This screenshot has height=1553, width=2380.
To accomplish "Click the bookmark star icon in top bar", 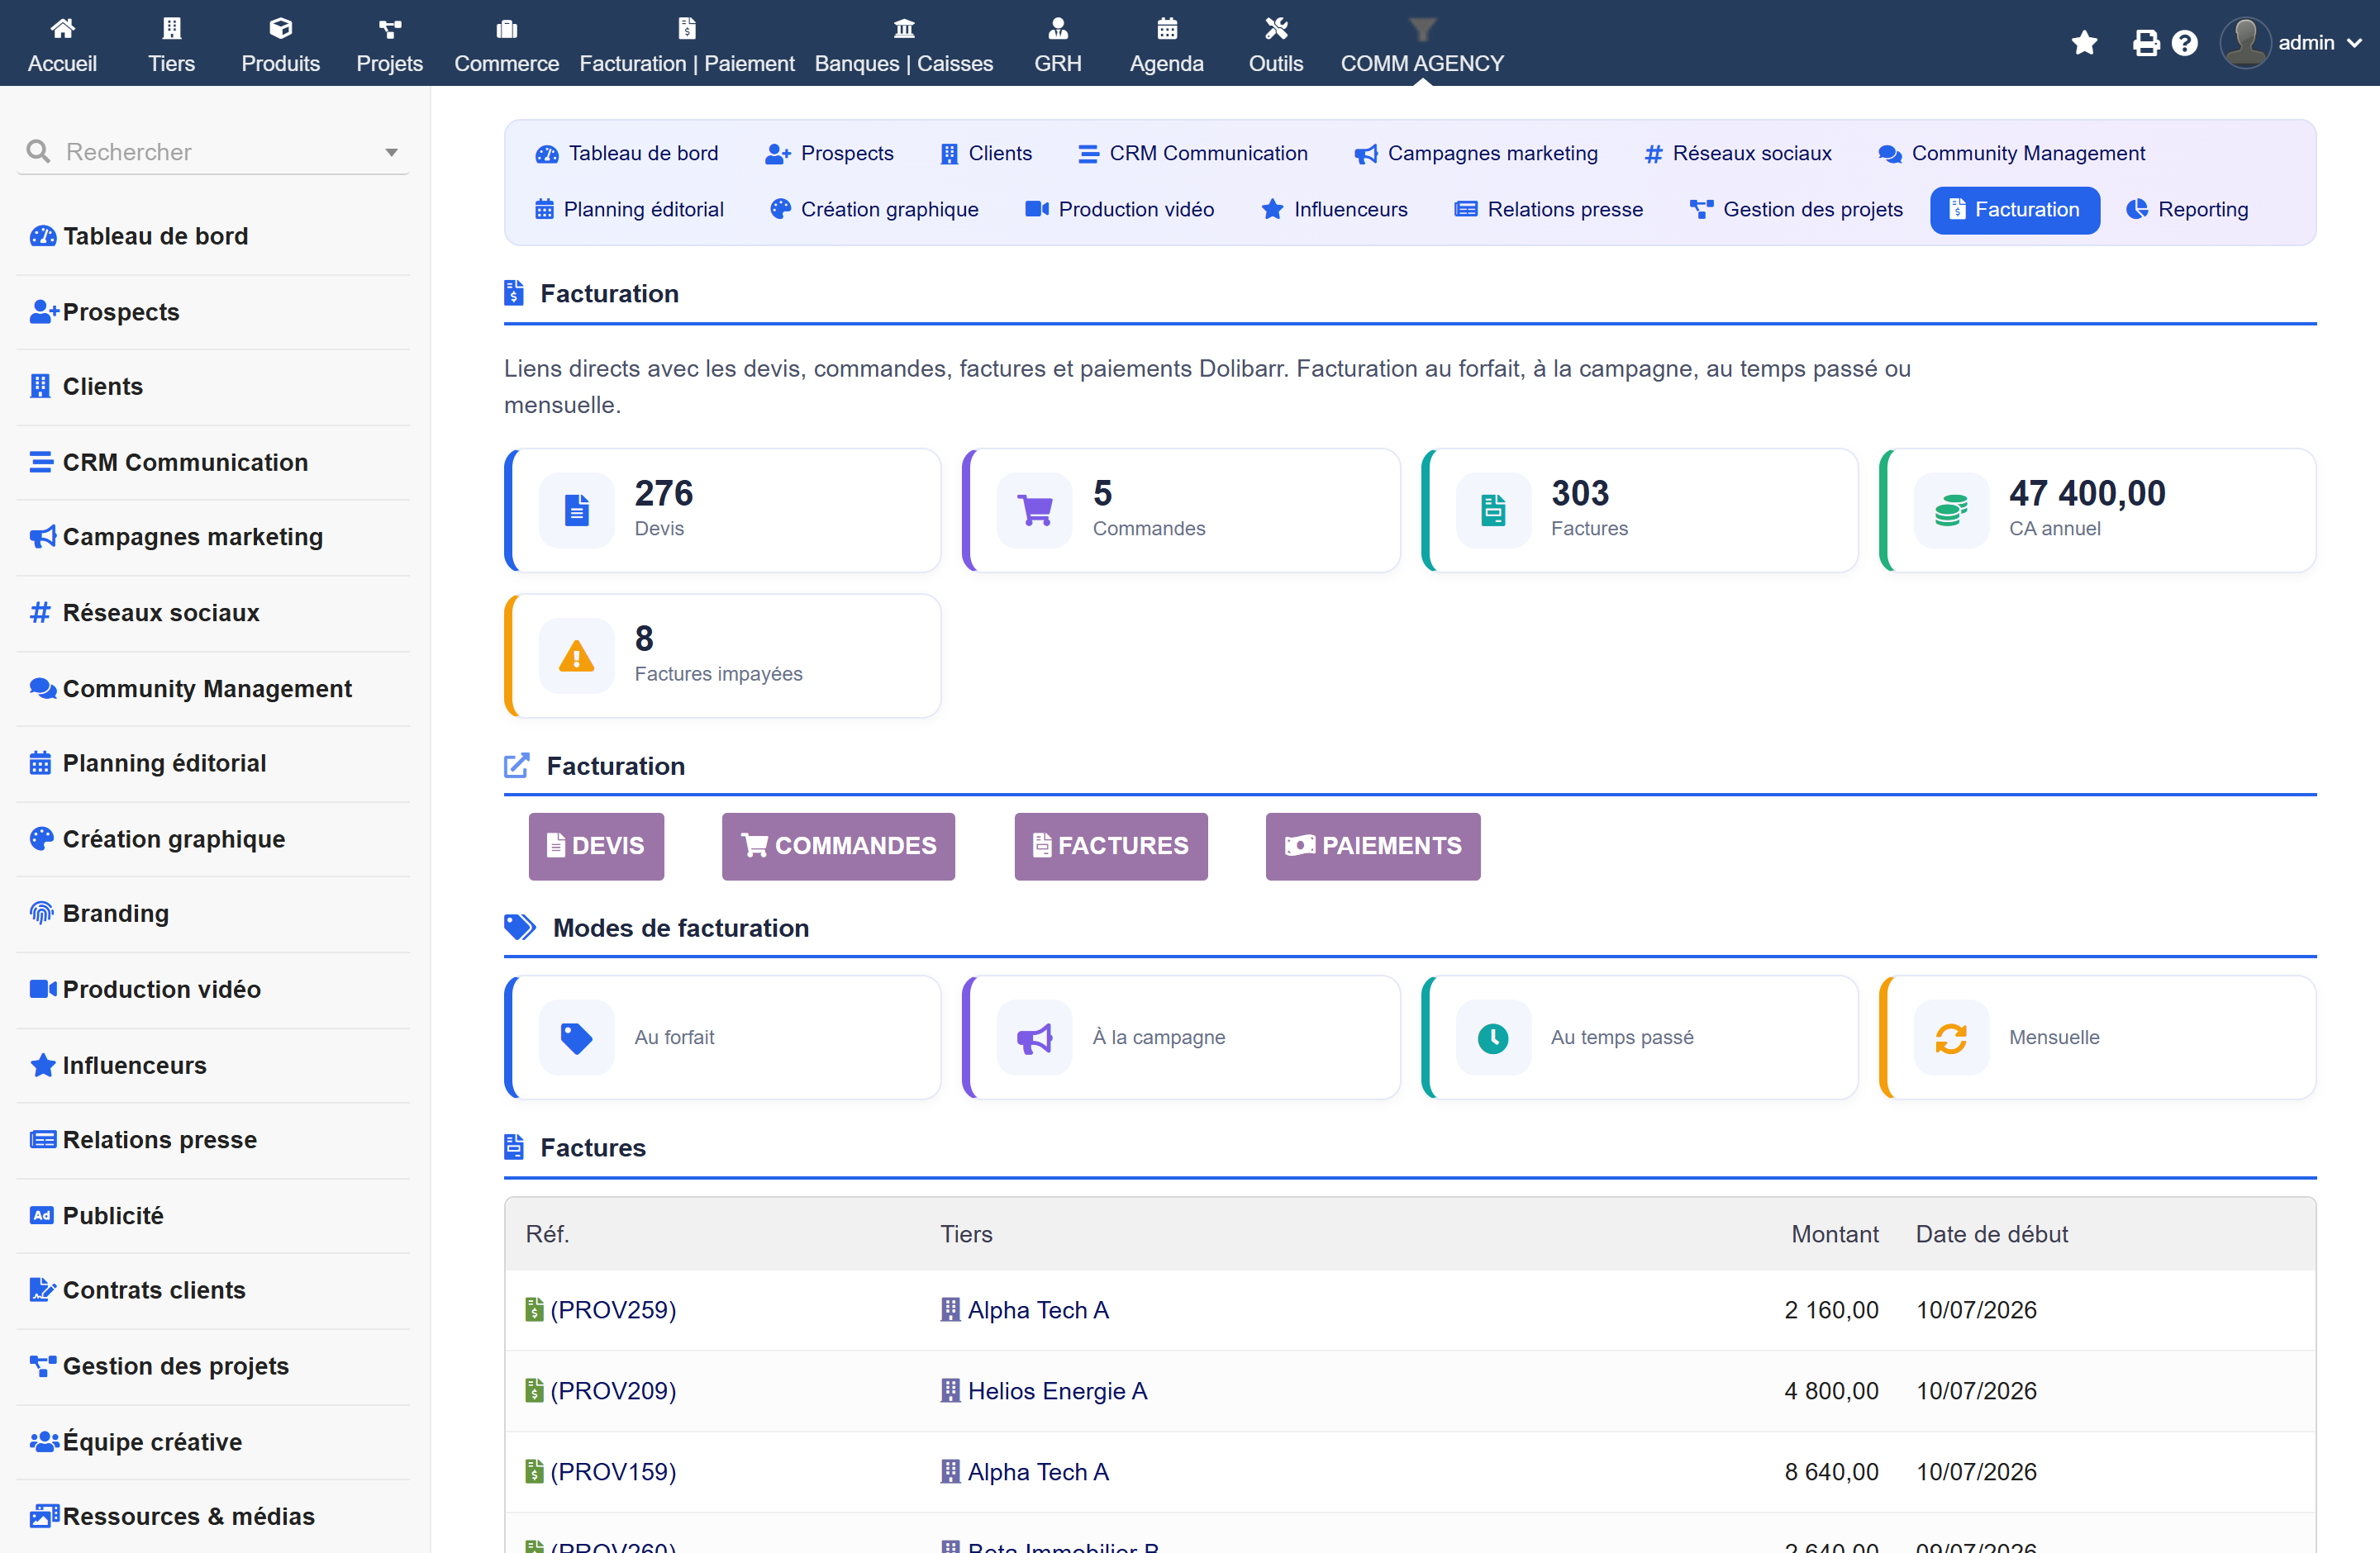I will 2084,43.
